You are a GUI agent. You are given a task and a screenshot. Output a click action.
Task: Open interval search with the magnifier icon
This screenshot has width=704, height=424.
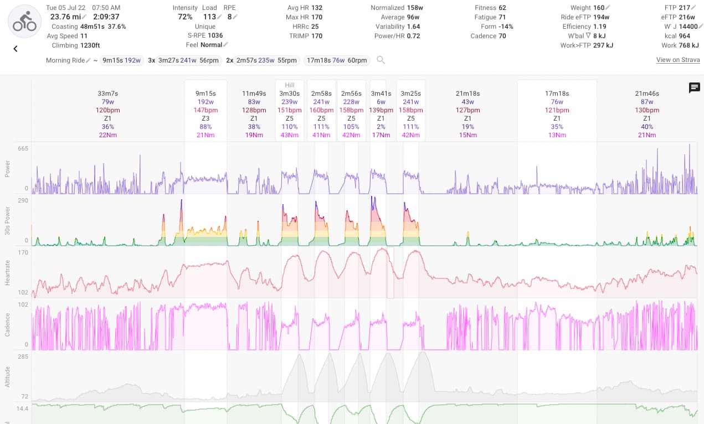pos(381,60)
